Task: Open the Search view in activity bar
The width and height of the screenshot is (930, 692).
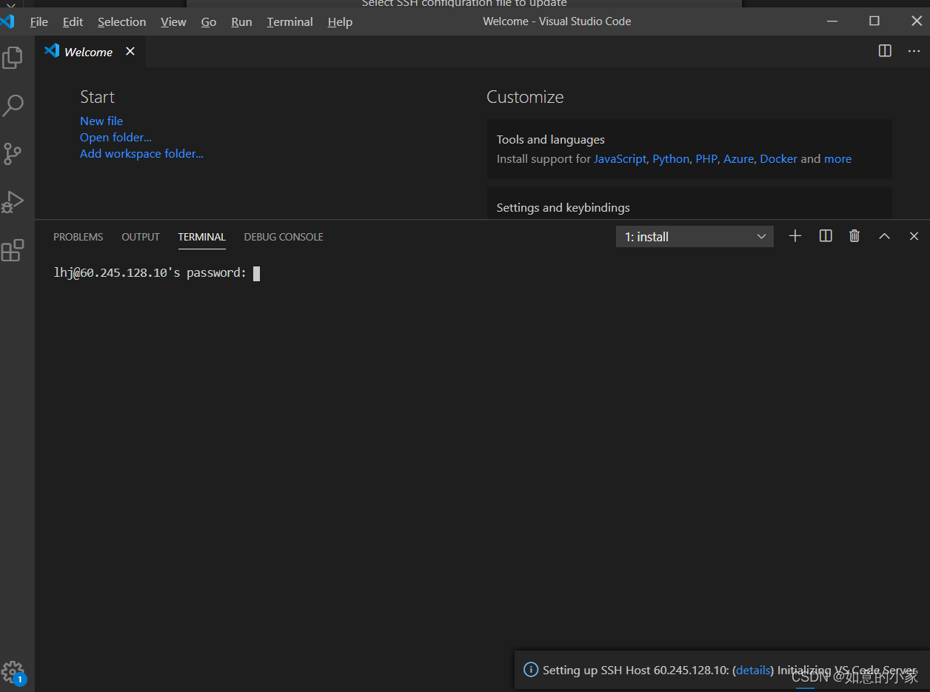Action: [13, 105]
